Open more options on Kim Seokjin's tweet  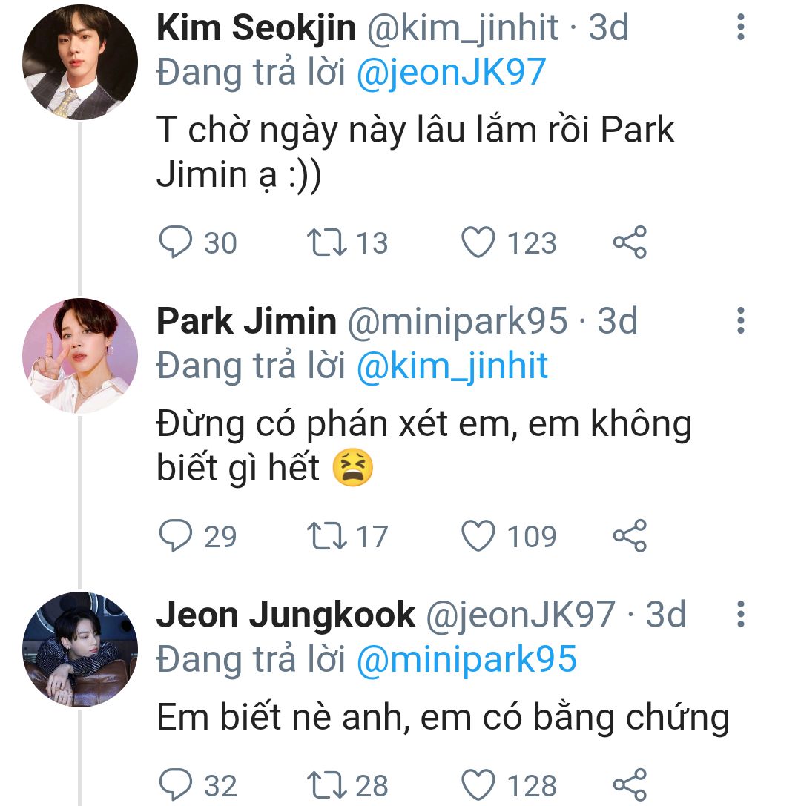pos(740,28)
